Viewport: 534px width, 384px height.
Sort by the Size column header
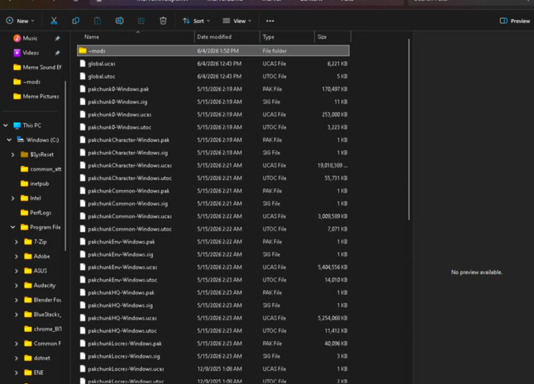(332, 37)
